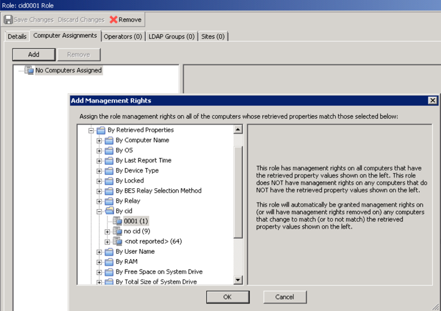Switch to the Details tab
The image size is (441, 311).
(17, 37)
